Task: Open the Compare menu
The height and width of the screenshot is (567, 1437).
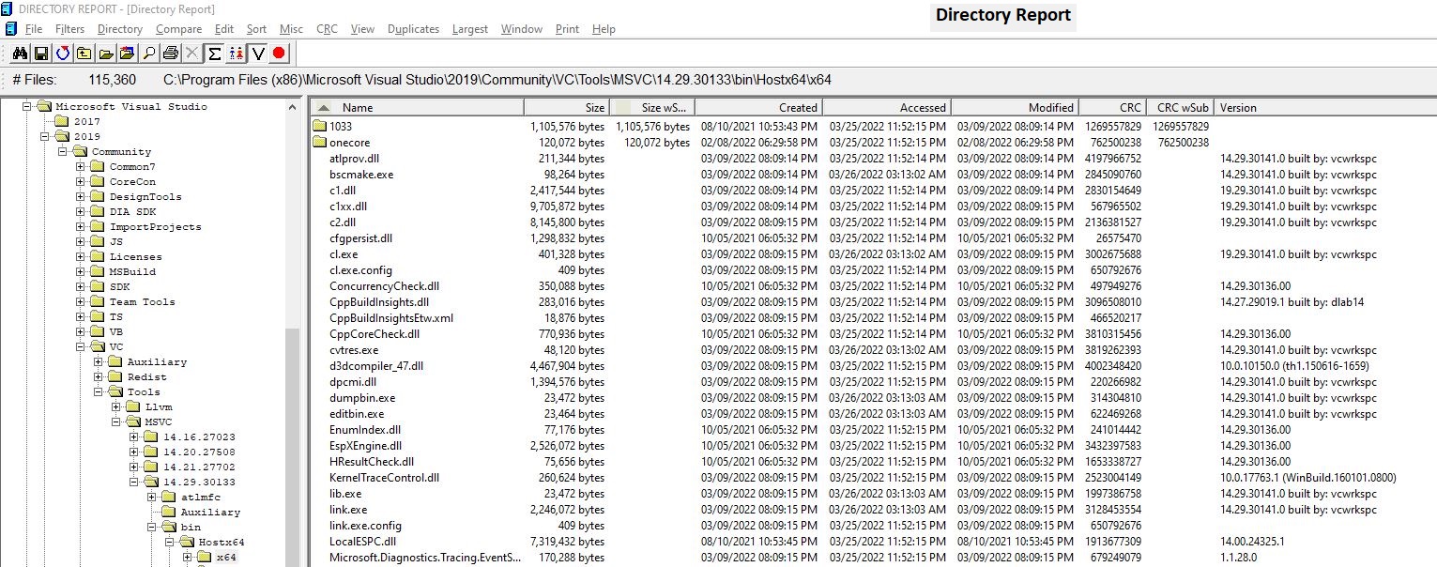Action: coord(178,29)
